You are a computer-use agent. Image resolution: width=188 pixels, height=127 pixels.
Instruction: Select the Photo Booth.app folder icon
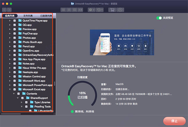[x=20, y=42]
